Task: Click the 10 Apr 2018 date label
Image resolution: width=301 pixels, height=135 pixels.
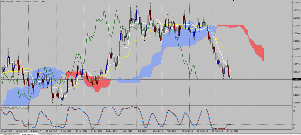Action: click(202, 131)
